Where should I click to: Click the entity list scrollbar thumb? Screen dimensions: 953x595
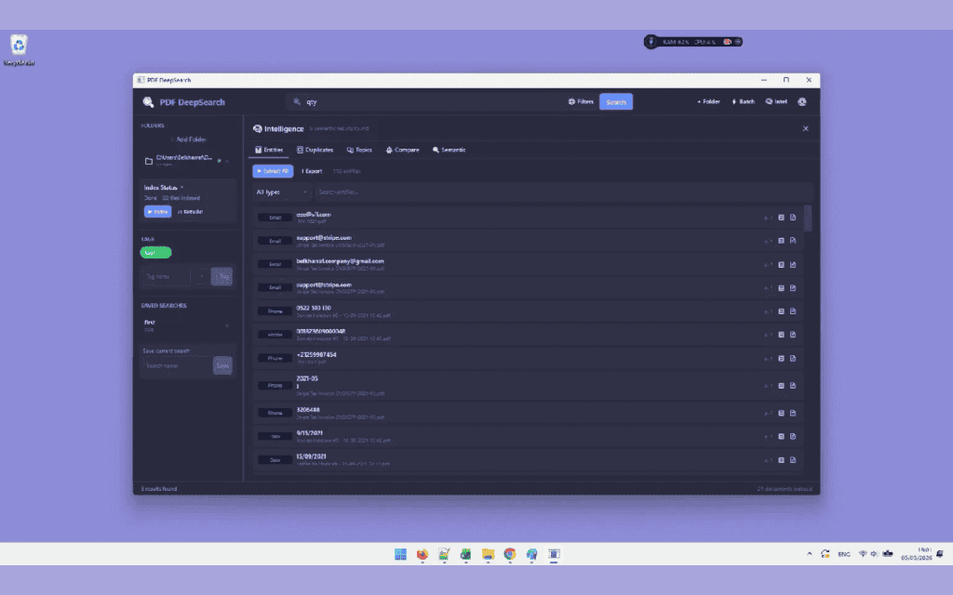click(808, 218)
